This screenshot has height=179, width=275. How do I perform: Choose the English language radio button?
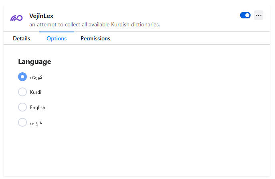(22, 107)
